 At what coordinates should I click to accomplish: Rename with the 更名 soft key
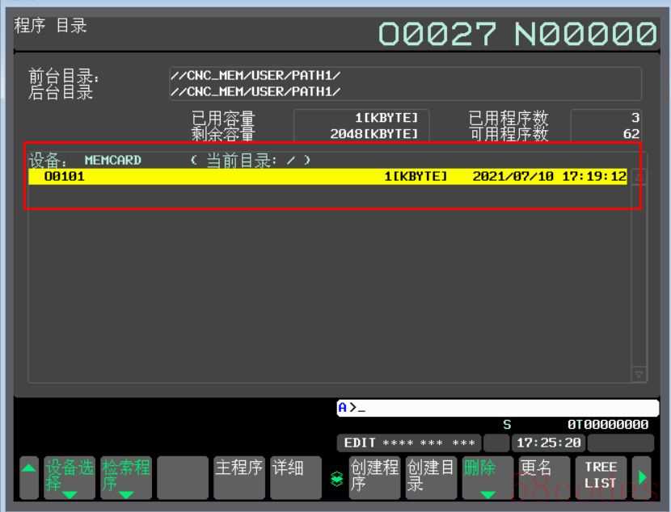pyautogui.click(x=544, y=477)
